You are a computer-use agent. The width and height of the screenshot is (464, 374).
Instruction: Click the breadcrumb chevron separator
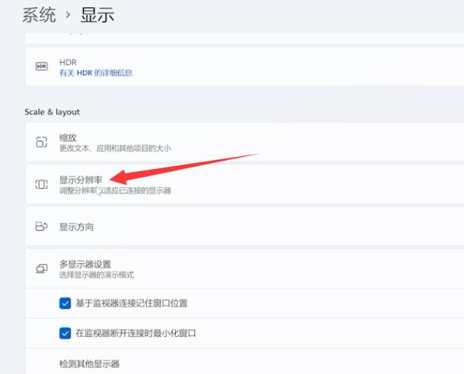click(x=68, y=15)
